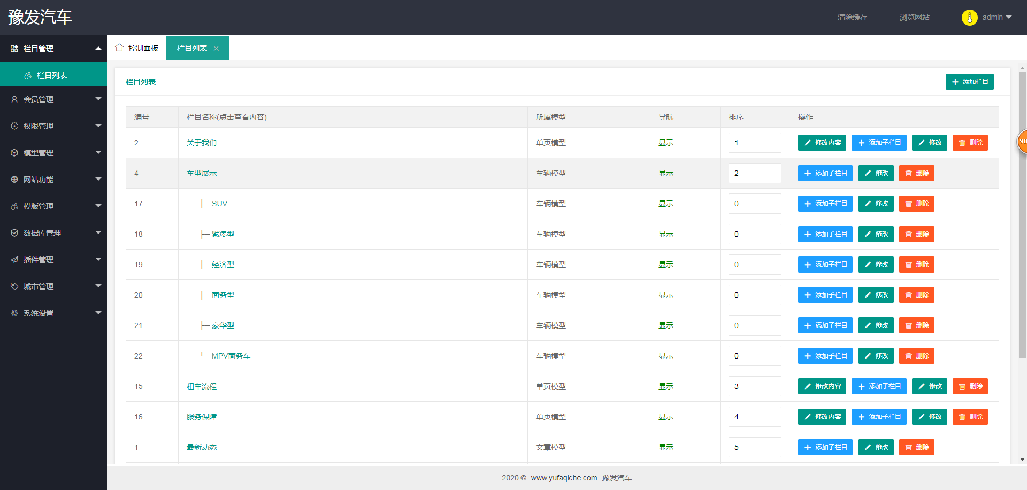Click the 数据库管理 shield icon
The height and width of the screenshot is (490, 1027).
[x=14, y=233]
